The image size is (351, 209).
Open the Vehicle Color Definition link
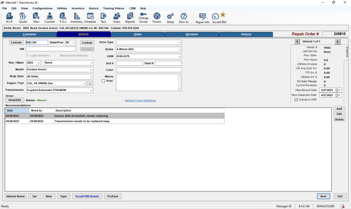point(140,101)
